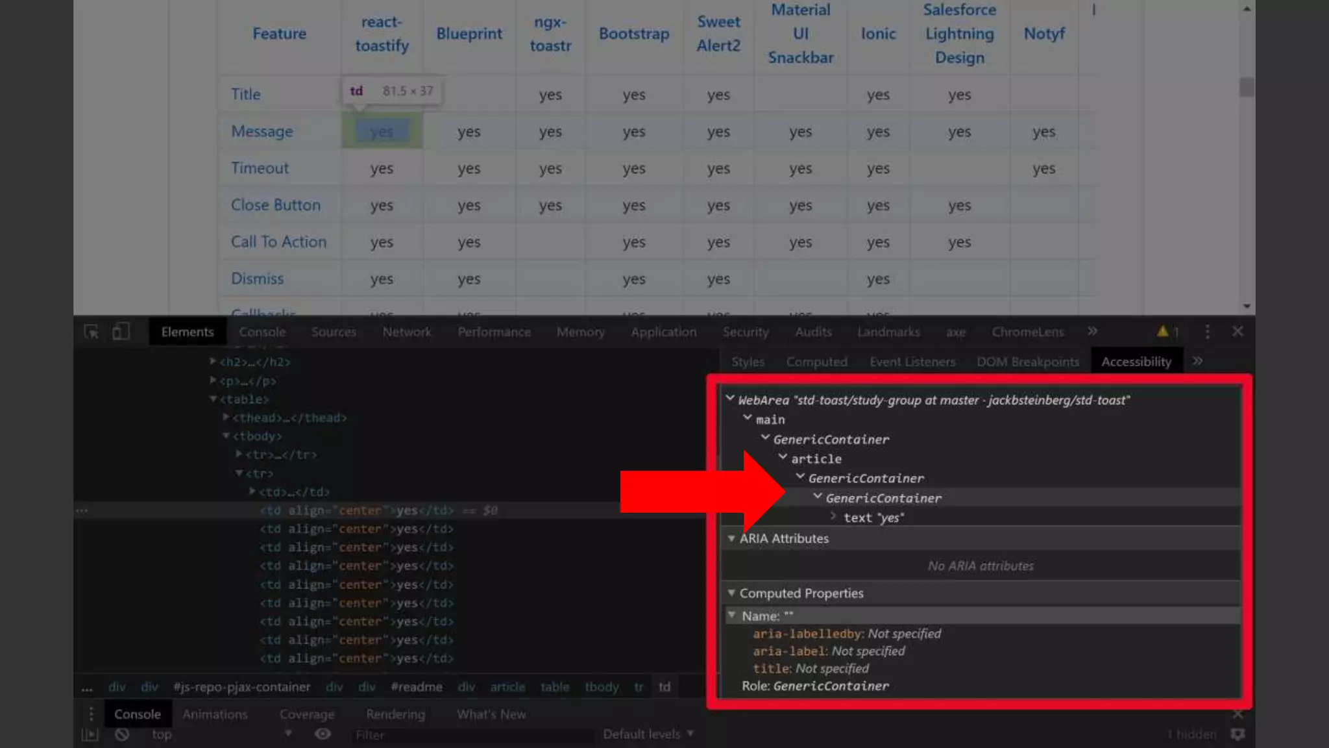Viewport: 1329px width, 748px height.
Task: Collapse the table element node
Action: tap(213, 399)
